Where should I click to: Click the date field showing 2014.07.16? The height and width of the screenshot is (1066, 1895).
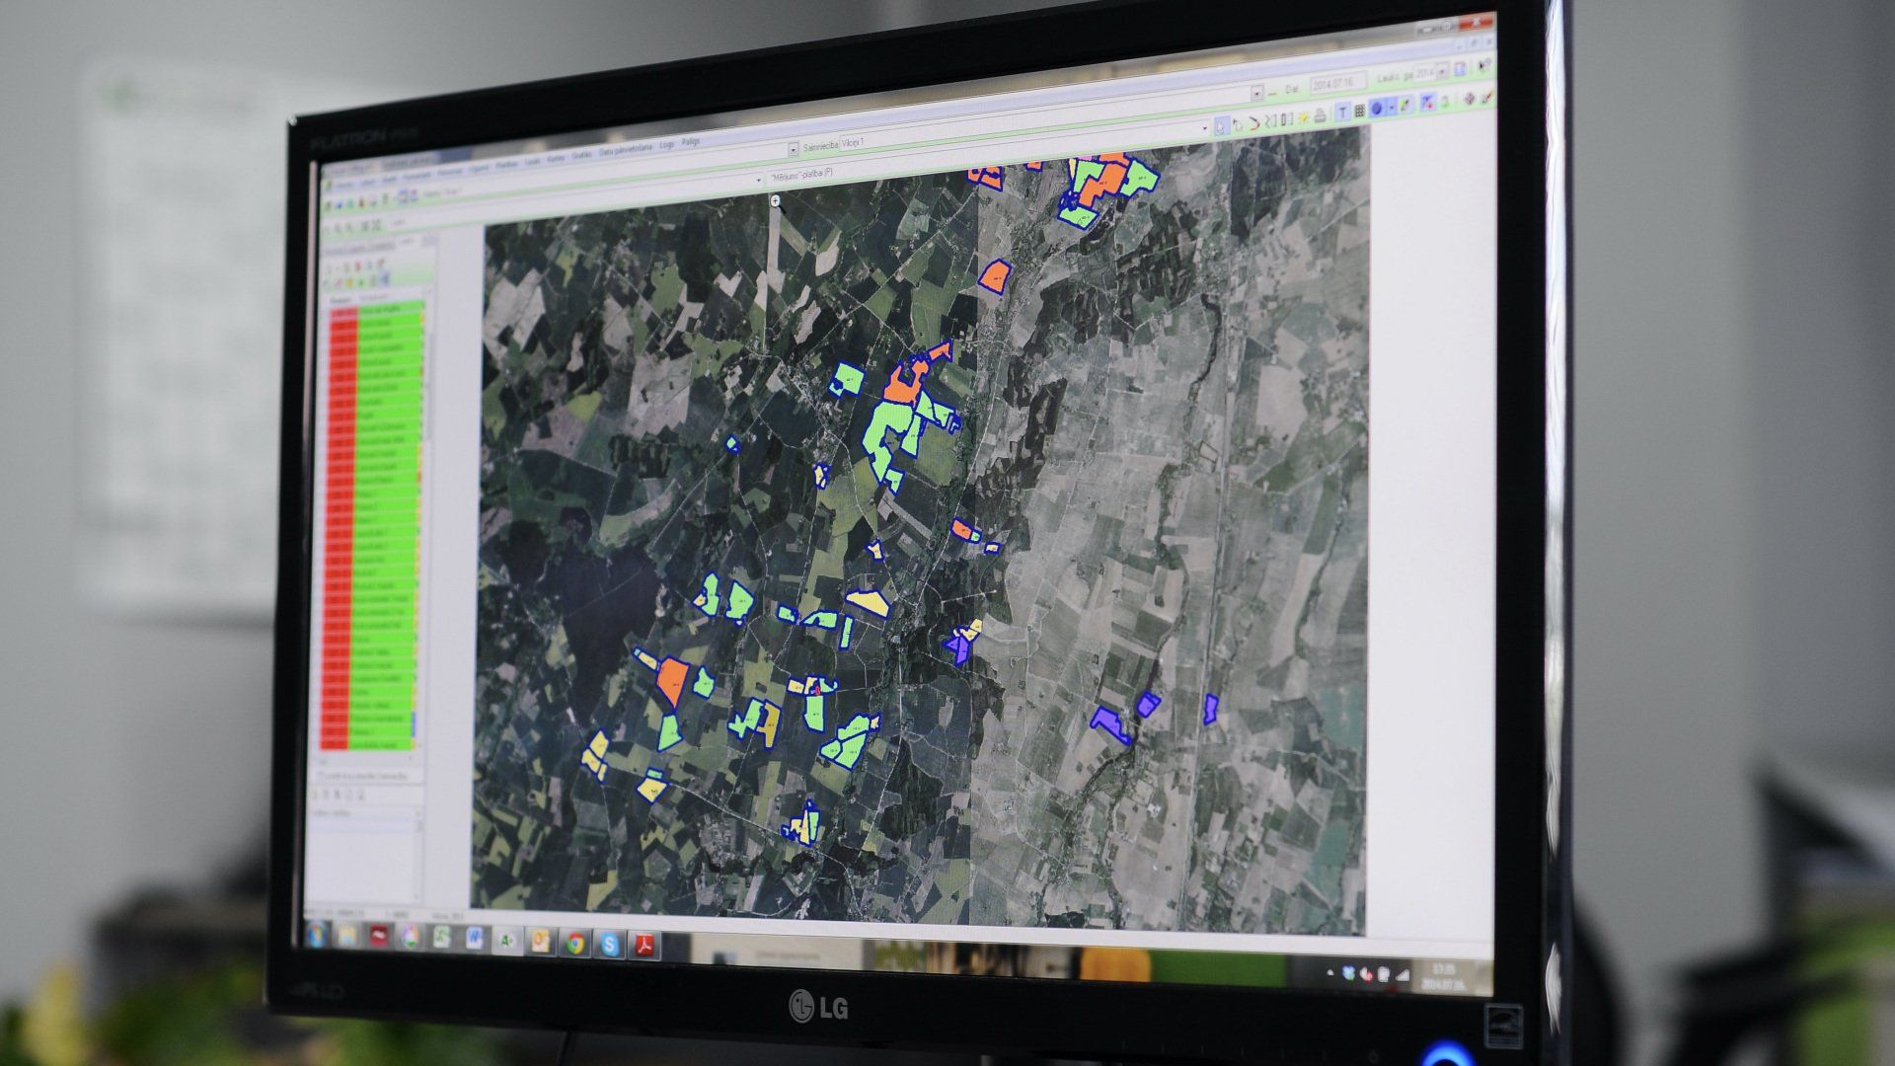click(1337, 83)
